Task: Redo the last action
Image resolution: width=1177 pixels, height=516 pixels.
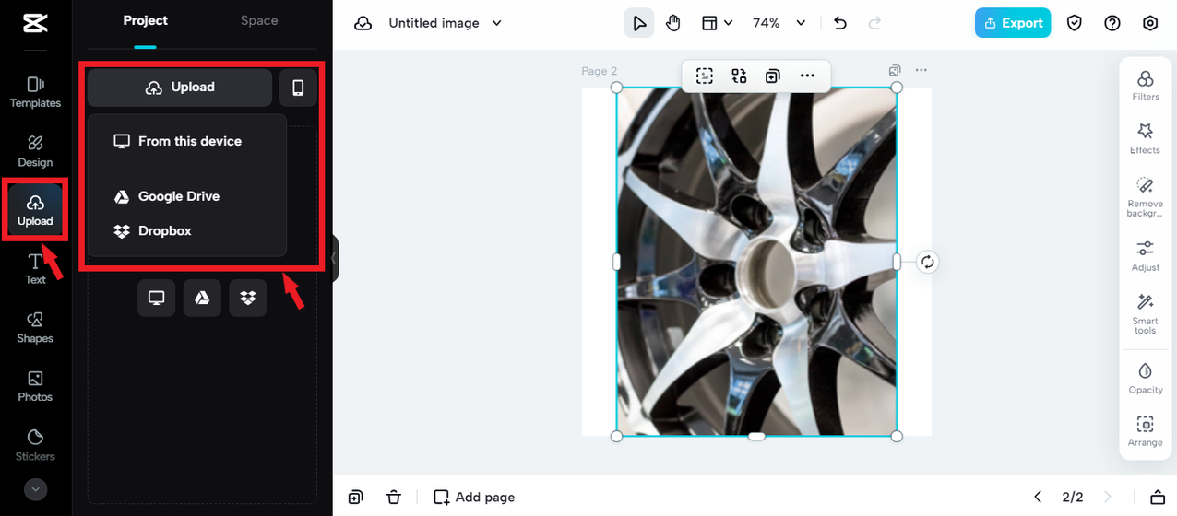Action: pos(874,23)
